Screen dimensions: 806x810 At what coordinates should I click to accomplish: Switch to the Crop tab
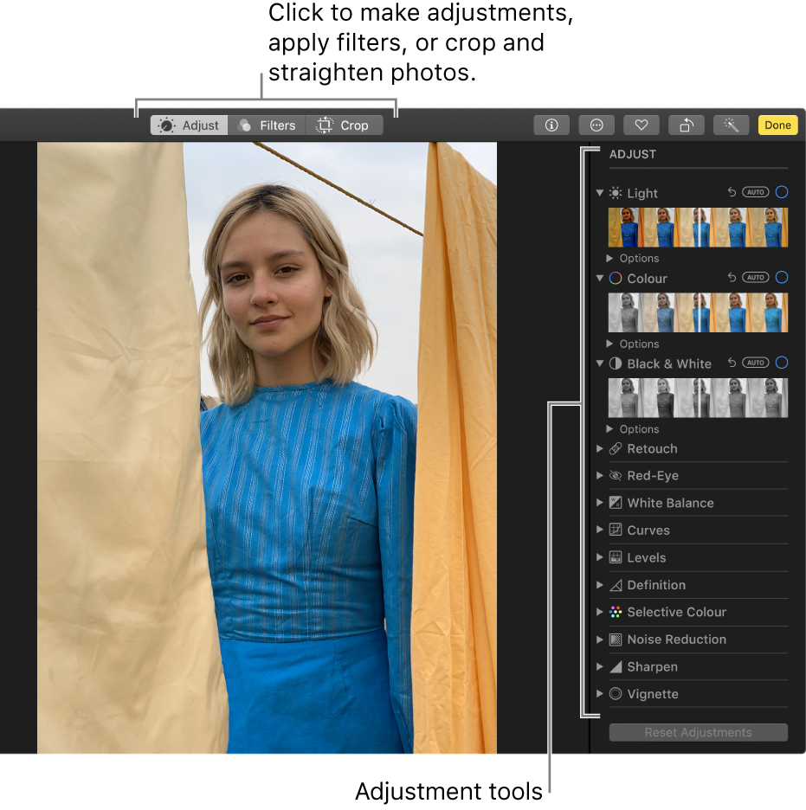click(344, 125)
